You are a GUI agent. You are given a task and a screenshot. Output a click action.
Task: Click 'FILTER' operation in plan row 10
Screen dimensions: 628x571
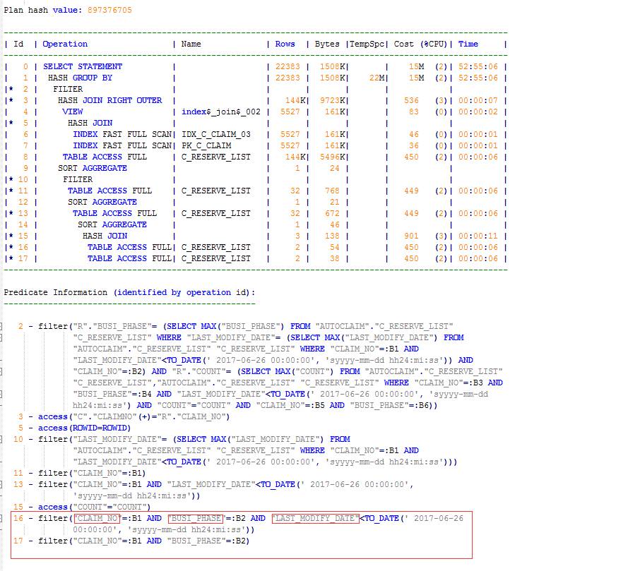pyautogui.click(x=78, y=180)
